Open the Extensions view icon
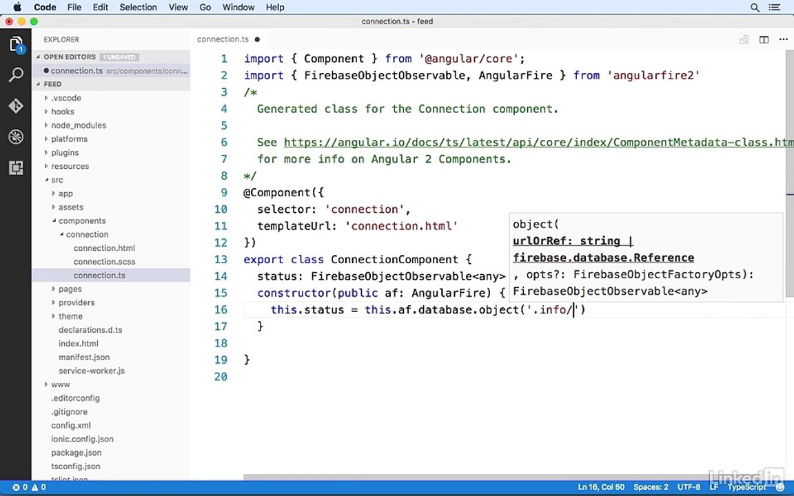The image size is (794, 496). (x=16, y=167)
